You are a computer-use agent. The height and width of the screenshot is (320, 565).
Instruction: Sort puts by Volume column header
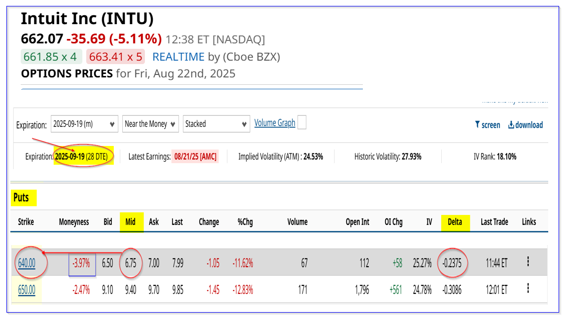[297, 222]
